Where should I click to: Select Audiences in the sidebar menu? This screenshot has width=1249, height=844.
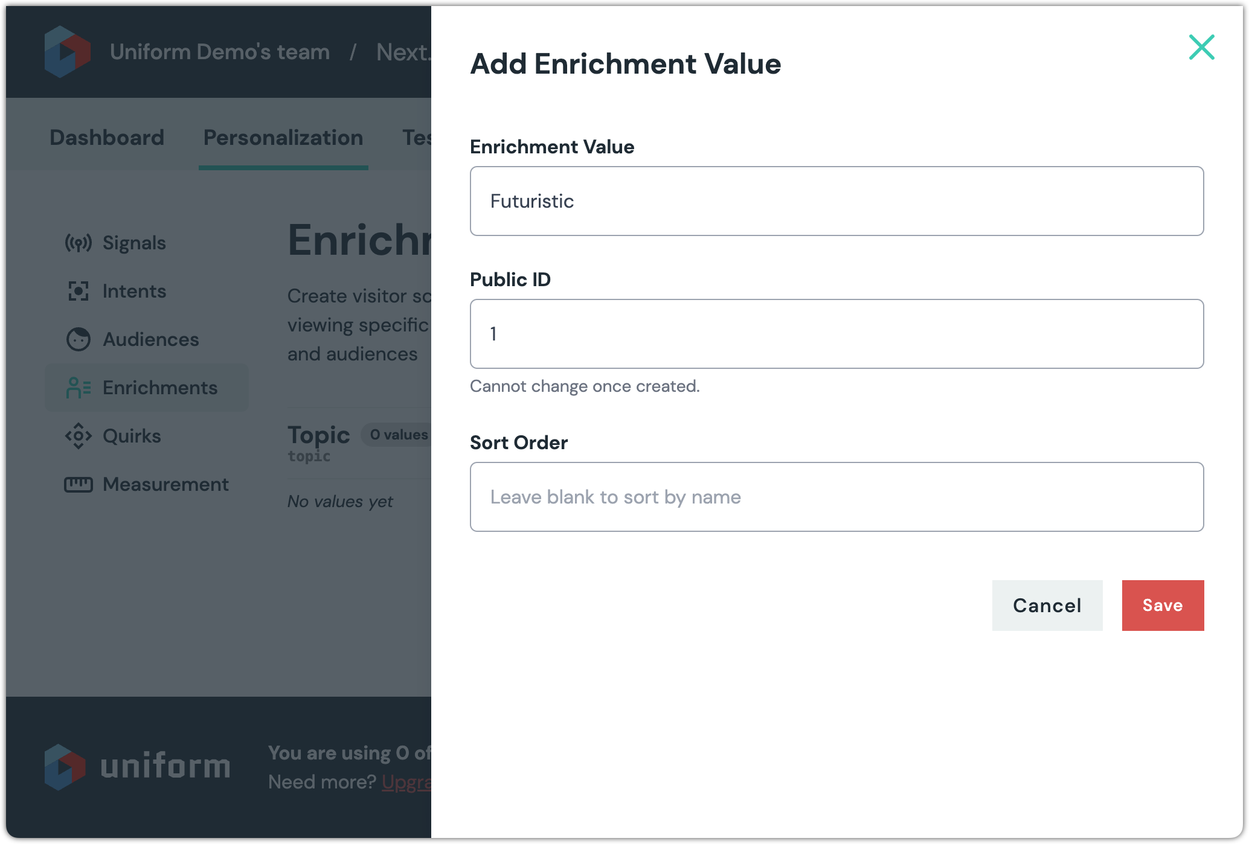click(150, 339)
